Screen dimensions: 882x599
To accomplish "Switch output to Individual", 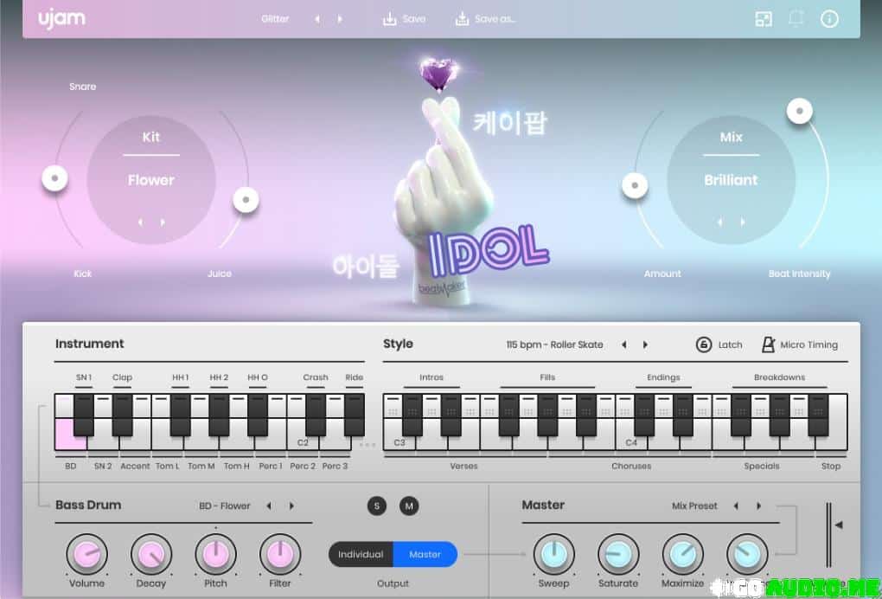I will point(361,554).
